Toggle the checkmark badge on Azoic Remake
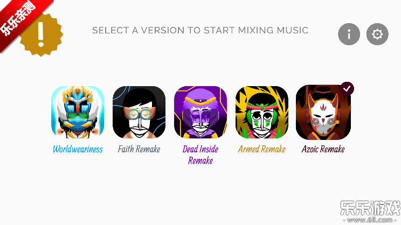The image size is (401, 225). coord(347,89)
